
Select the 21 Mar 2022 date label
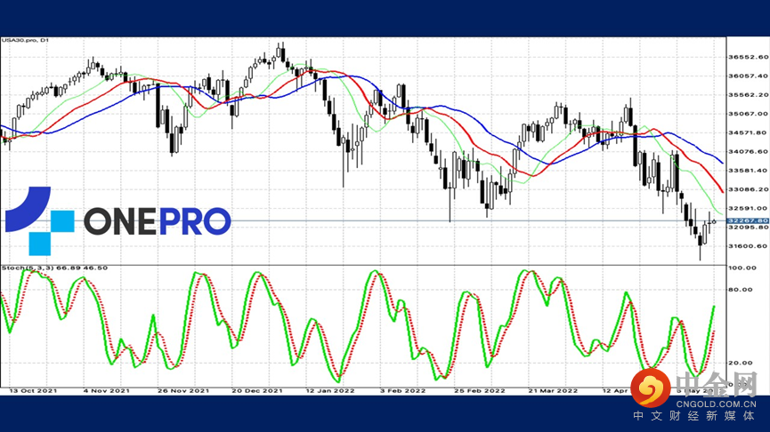tap(553, 391)
